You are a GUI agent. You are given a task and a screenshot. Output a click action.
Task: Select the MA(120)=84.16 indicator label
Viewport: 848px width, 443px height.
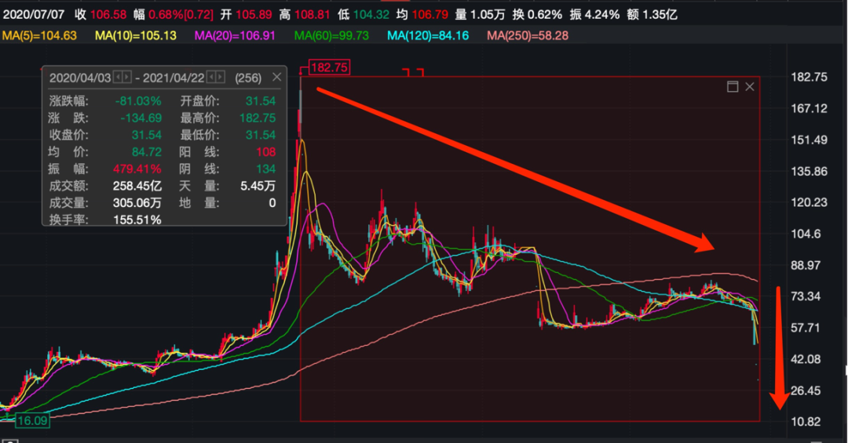(428, 35)
